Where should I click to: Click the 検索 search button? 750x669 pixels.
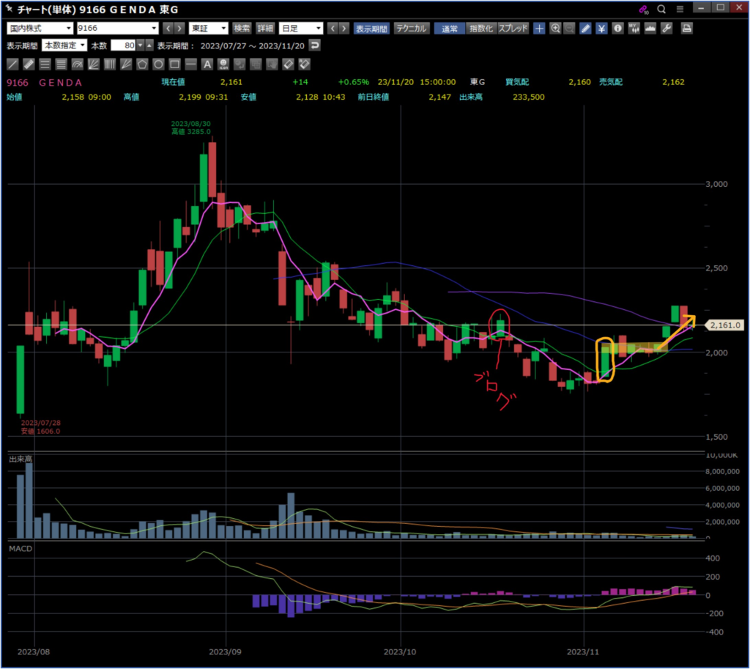point(242,29)
